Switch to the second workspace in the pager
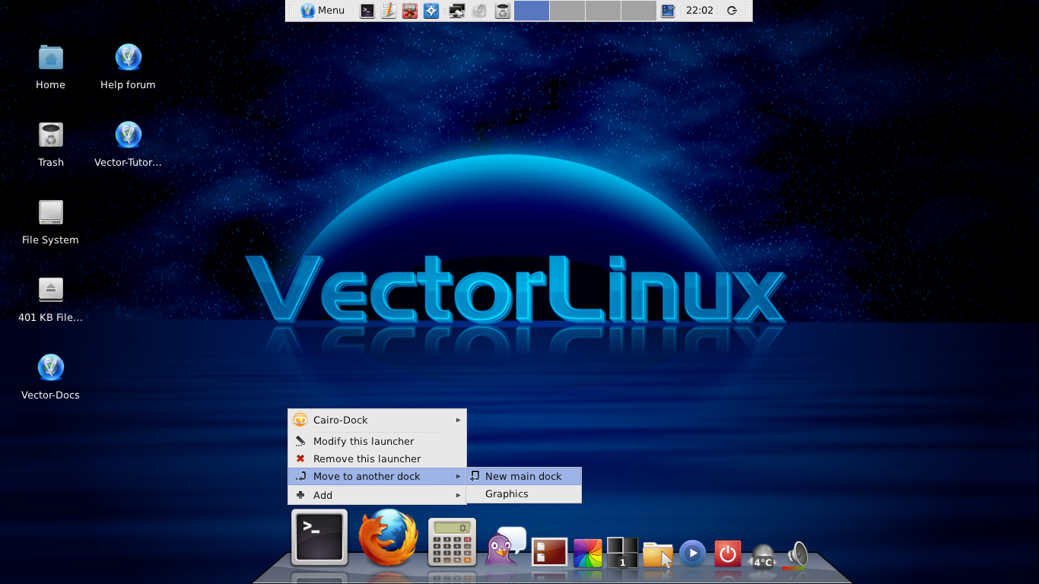Image resolution: width=1039 pixels, height=584 pixels. tap(567, 11)
